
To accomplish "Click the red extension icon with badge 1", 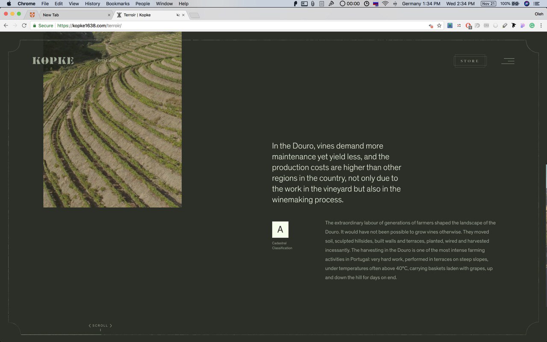I will coord(468,26).
